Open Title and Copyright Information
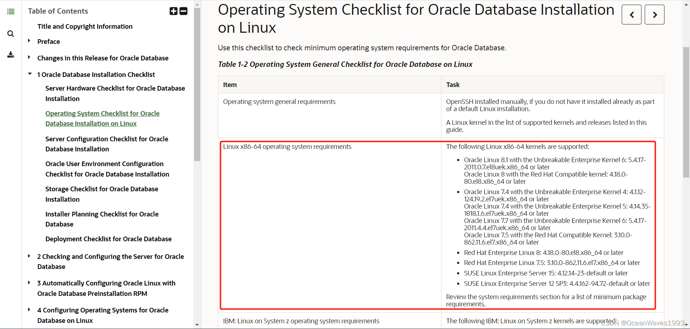 (x=85, y=26)
